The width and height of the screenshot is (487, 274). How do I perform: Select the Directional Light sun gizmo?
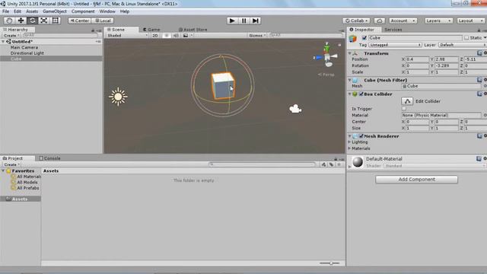[118, 97]
